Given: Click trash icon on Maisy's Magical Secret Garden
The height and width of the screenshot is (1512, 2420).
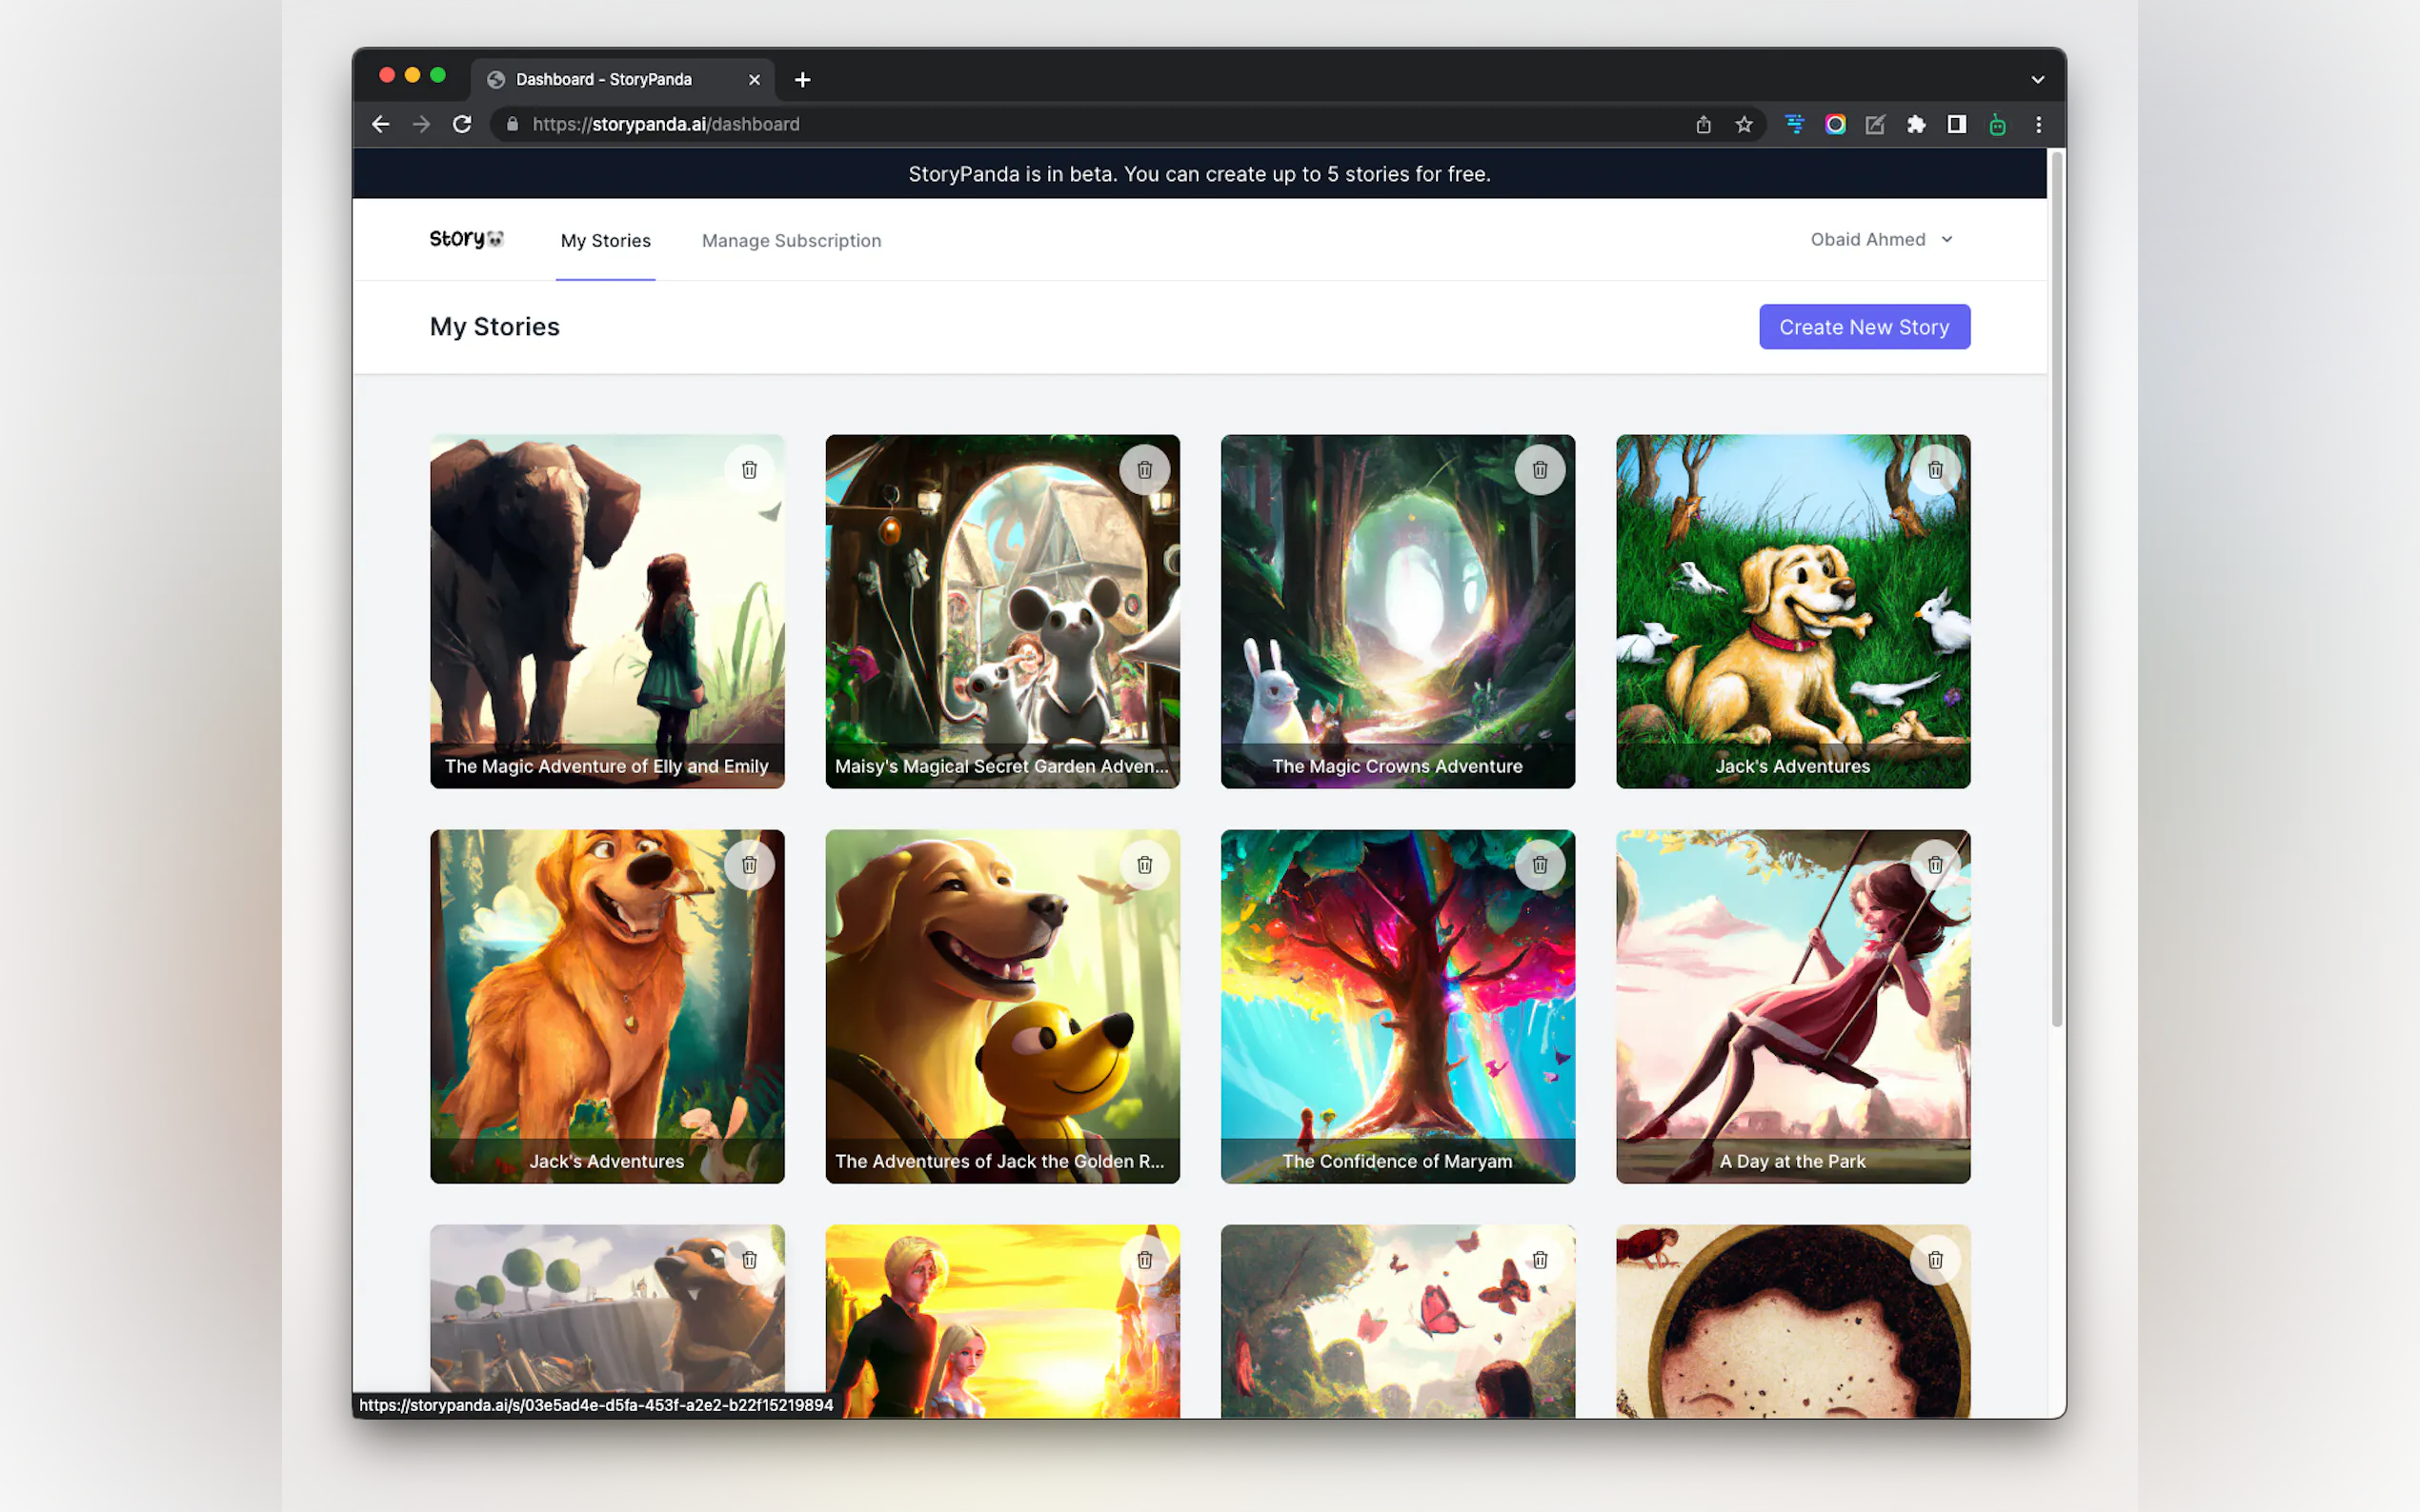Looking at the screenshot, I should (x=1144, y=470).
